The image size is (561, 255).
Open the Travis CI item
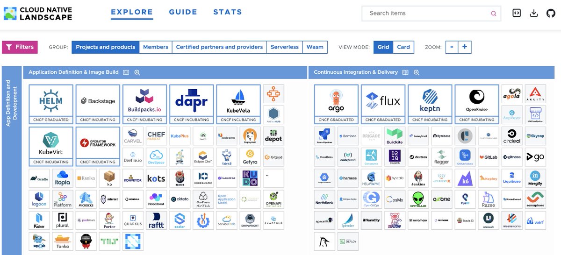(465, 220)
